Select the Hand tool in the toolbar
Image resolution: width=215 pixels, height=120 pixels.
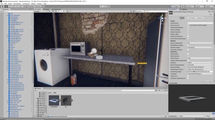pos(3,6)
